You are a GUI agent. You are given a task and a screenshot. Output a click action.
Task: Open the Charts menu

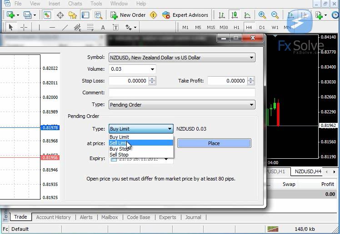(x=75, y=4)
